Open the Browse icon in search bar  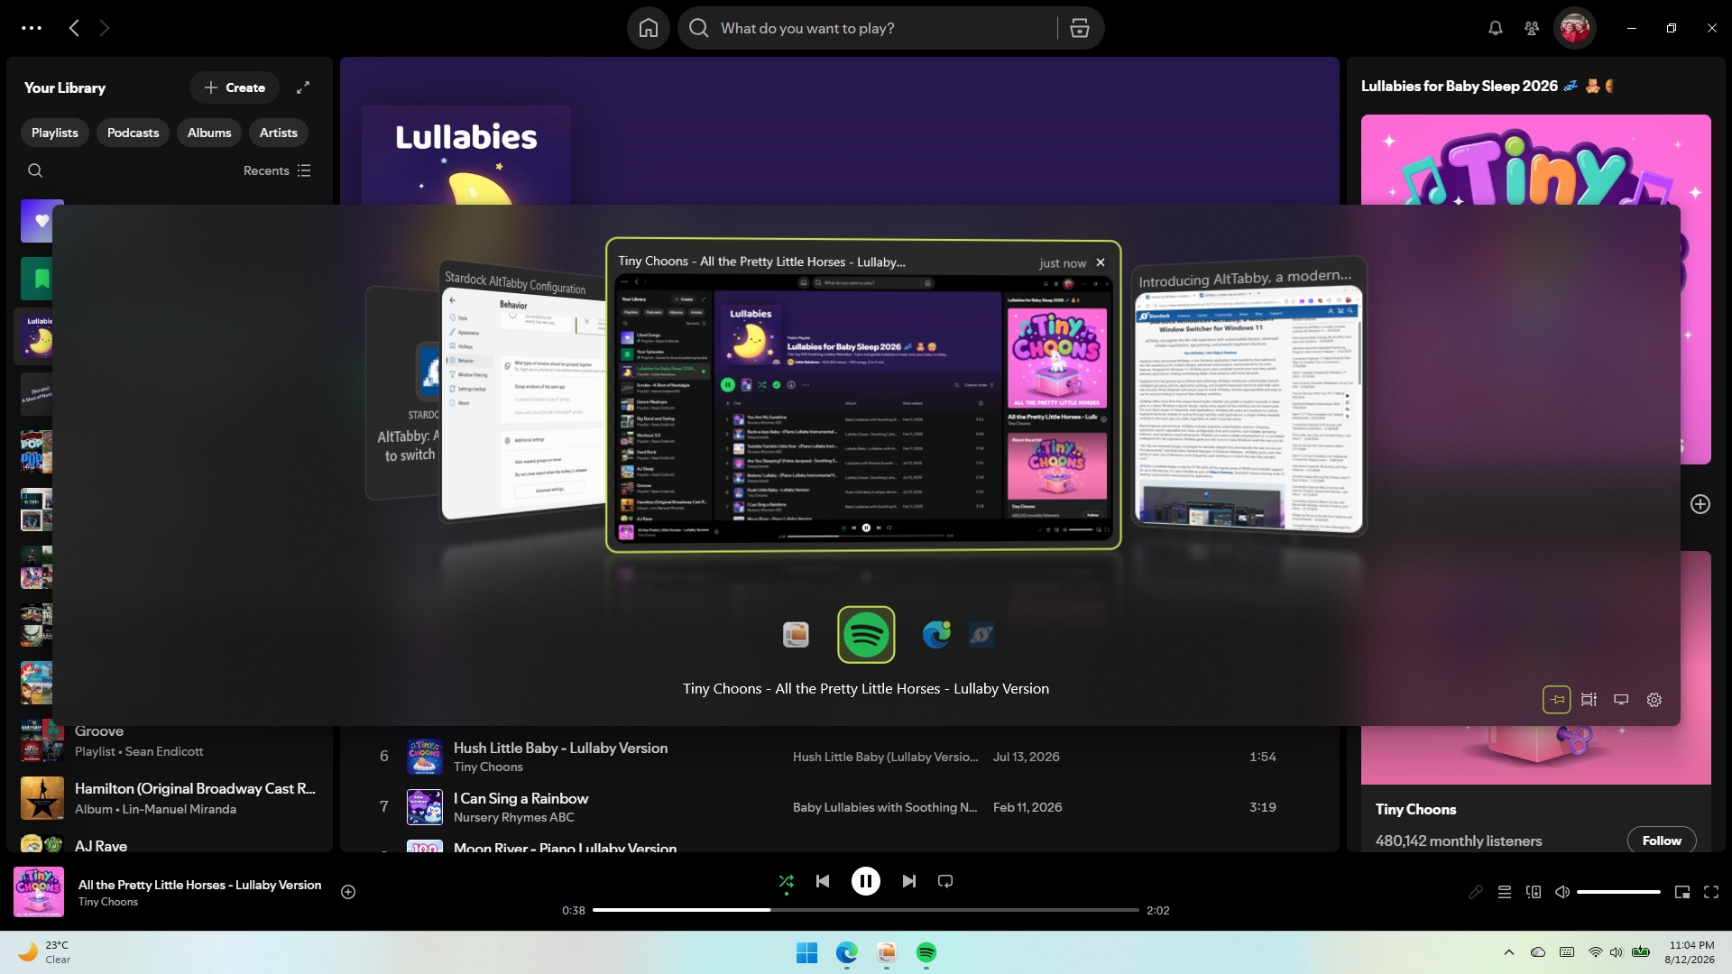(1080, 28)
